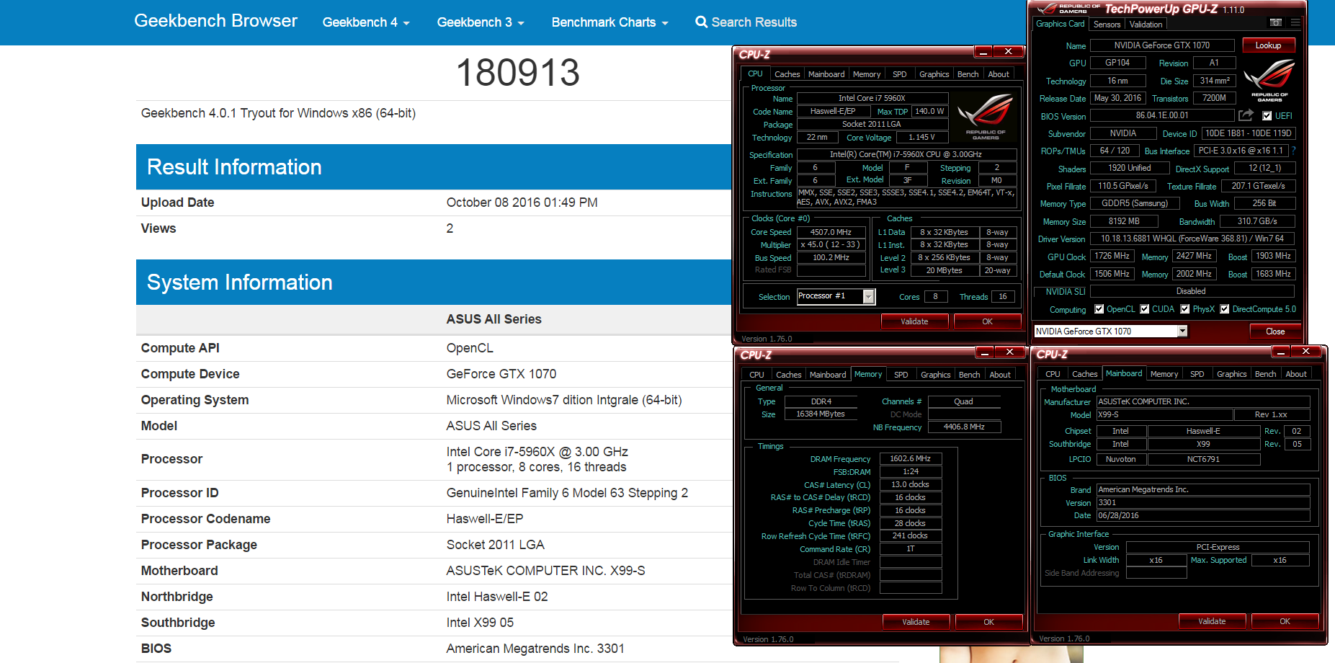Click Validate in the Mainboard CPU-Z window

[x=1212, y=621]
